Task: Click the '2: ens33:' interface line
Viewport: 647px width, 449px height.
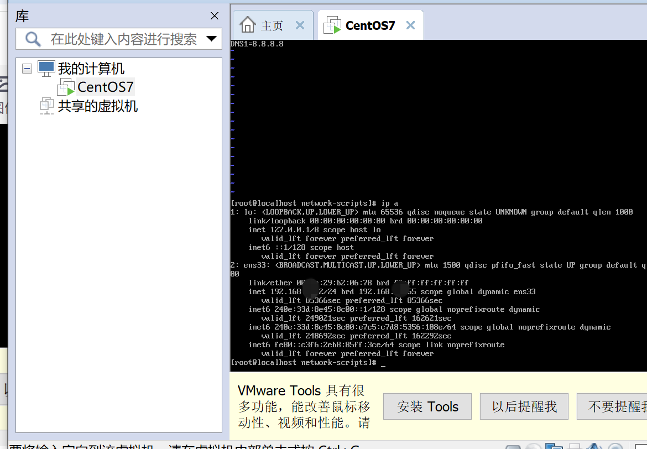Action: pyautogui.click(x=439, y=265)
